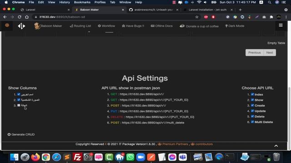Uncheck the Multi Delete API URL checkbox
291x163 pixels.
pyautogui.click(x=252, y=122)
